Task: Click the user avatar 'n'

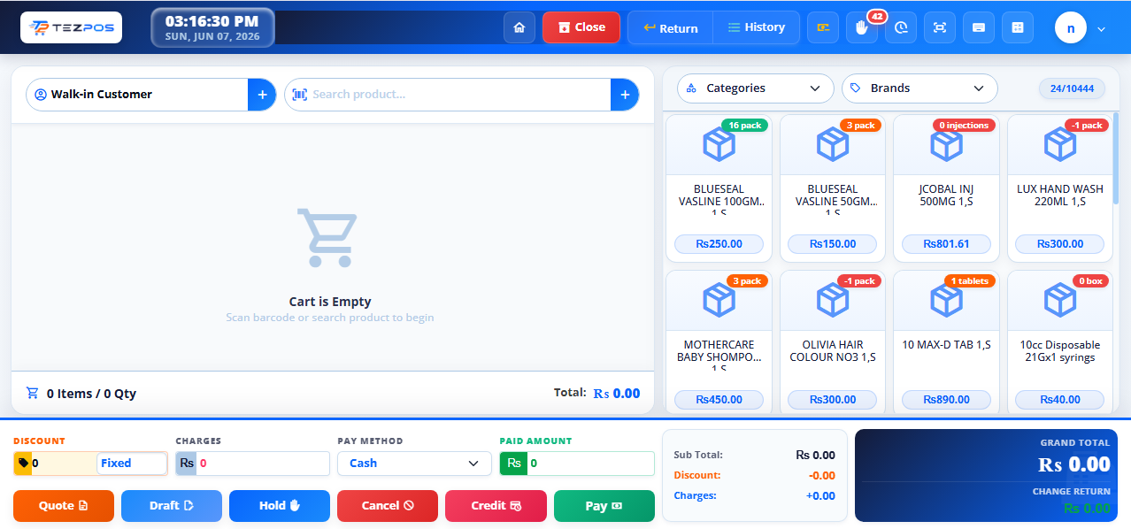Action: point(1071,27)
